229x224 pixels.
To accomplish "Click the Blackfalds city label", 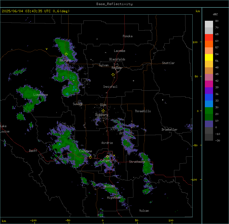I will [x=117, y=59].
